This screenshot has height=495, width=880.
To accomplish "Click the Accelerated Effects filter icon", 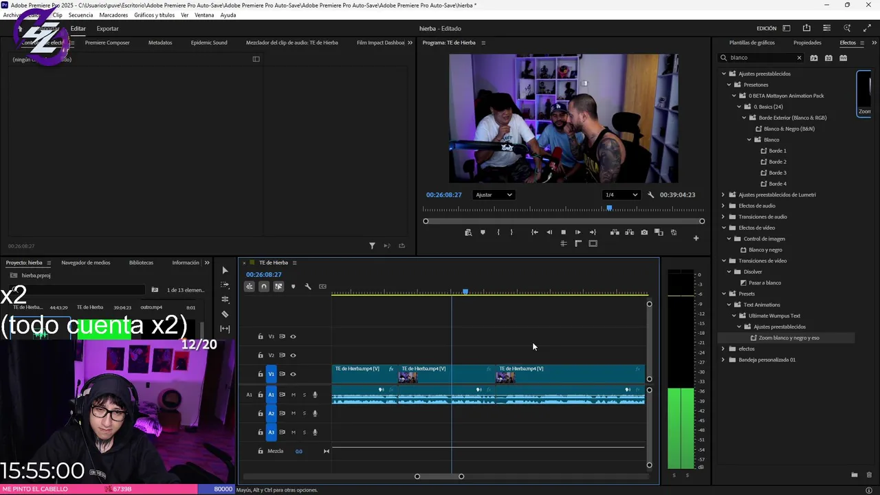I will click(814, 58).
